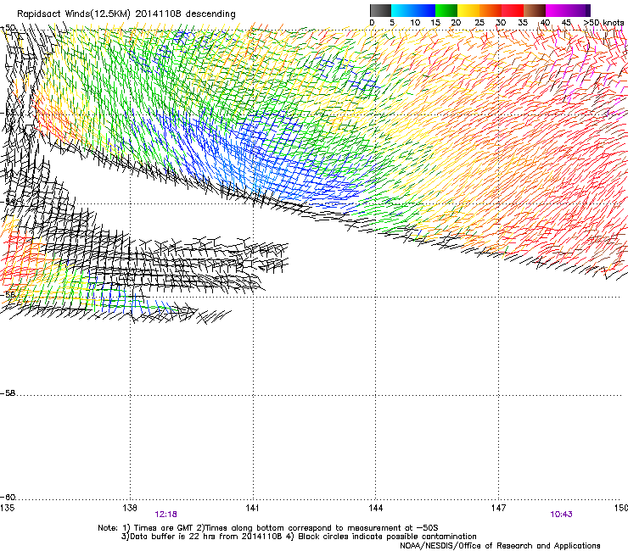Click the -60 latitude axis label
The image size is (628, 551).
point(8,497)
